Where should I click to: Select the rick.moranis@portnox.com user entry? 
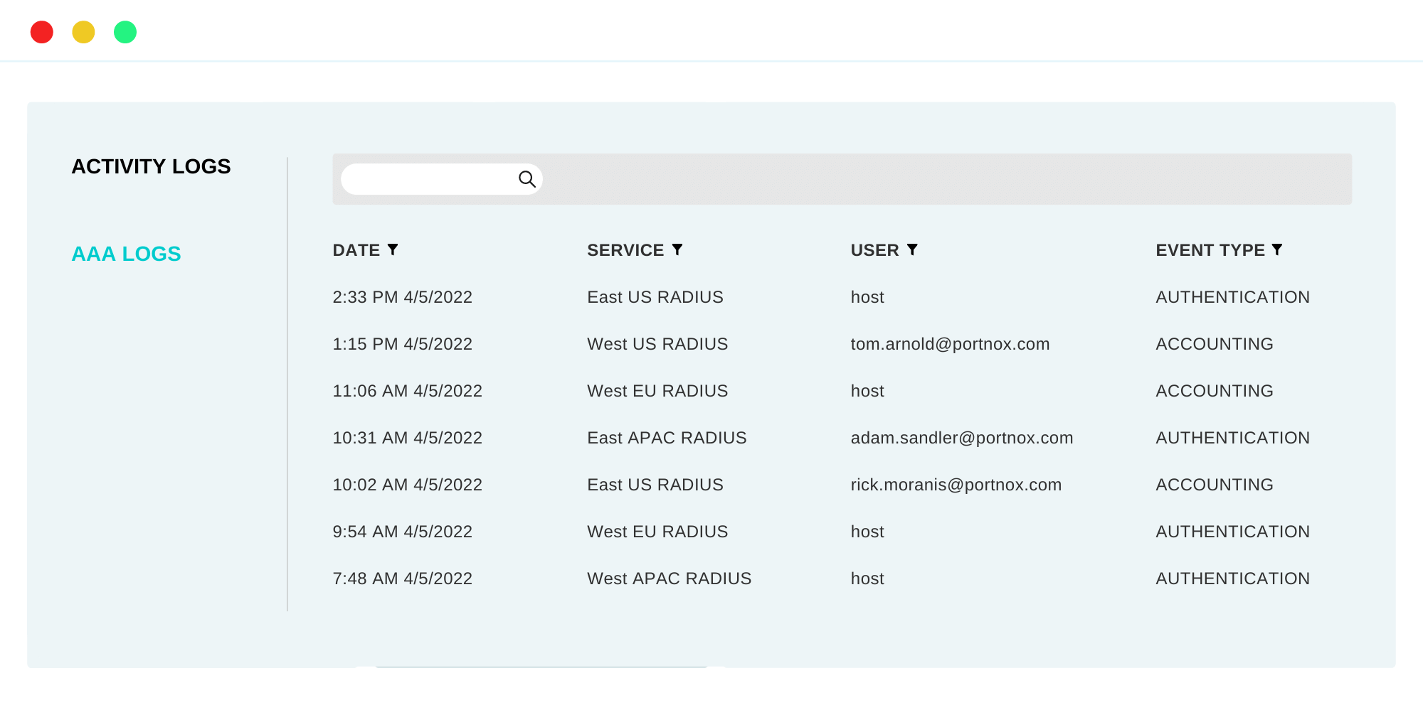(956, 485)
